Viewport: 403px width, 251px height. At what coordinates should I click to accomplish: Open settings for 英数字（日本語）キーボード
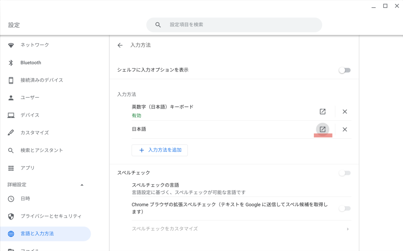[322, 112]
